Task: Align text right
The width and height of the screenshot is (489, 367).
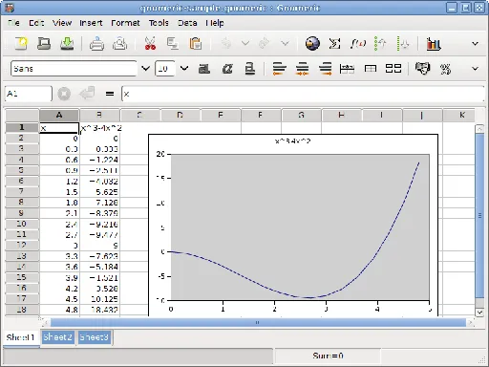Action: click(x=325, y=69)
